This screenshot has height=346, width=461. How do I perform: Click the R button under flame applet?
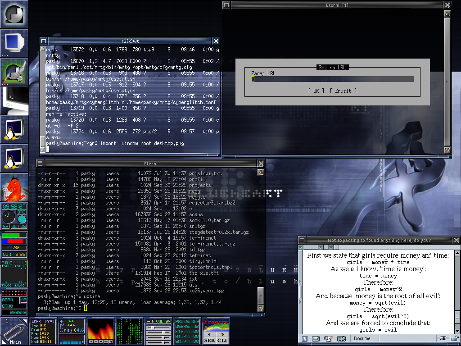pos(111,341)
